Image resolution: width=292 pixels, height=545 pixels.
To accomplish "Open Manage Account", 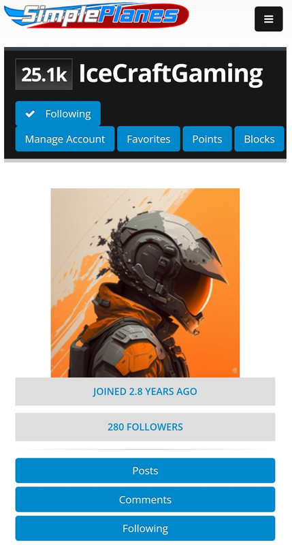I will point(65,139).
